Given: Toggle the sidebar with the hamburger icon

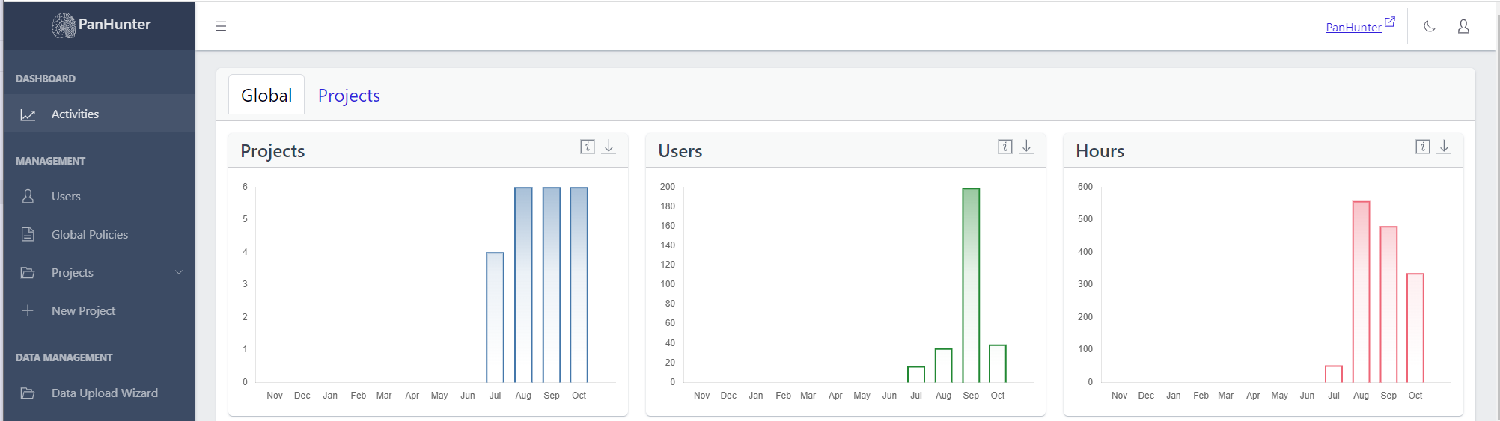Looking at the screenshot, I should pyautogui.click(x=221, y=26).
